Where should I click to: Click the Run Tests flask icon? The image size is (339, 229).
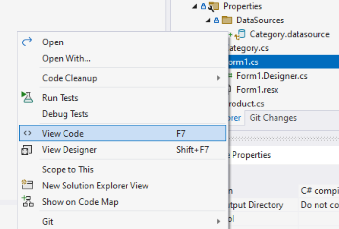pos(27,98)
